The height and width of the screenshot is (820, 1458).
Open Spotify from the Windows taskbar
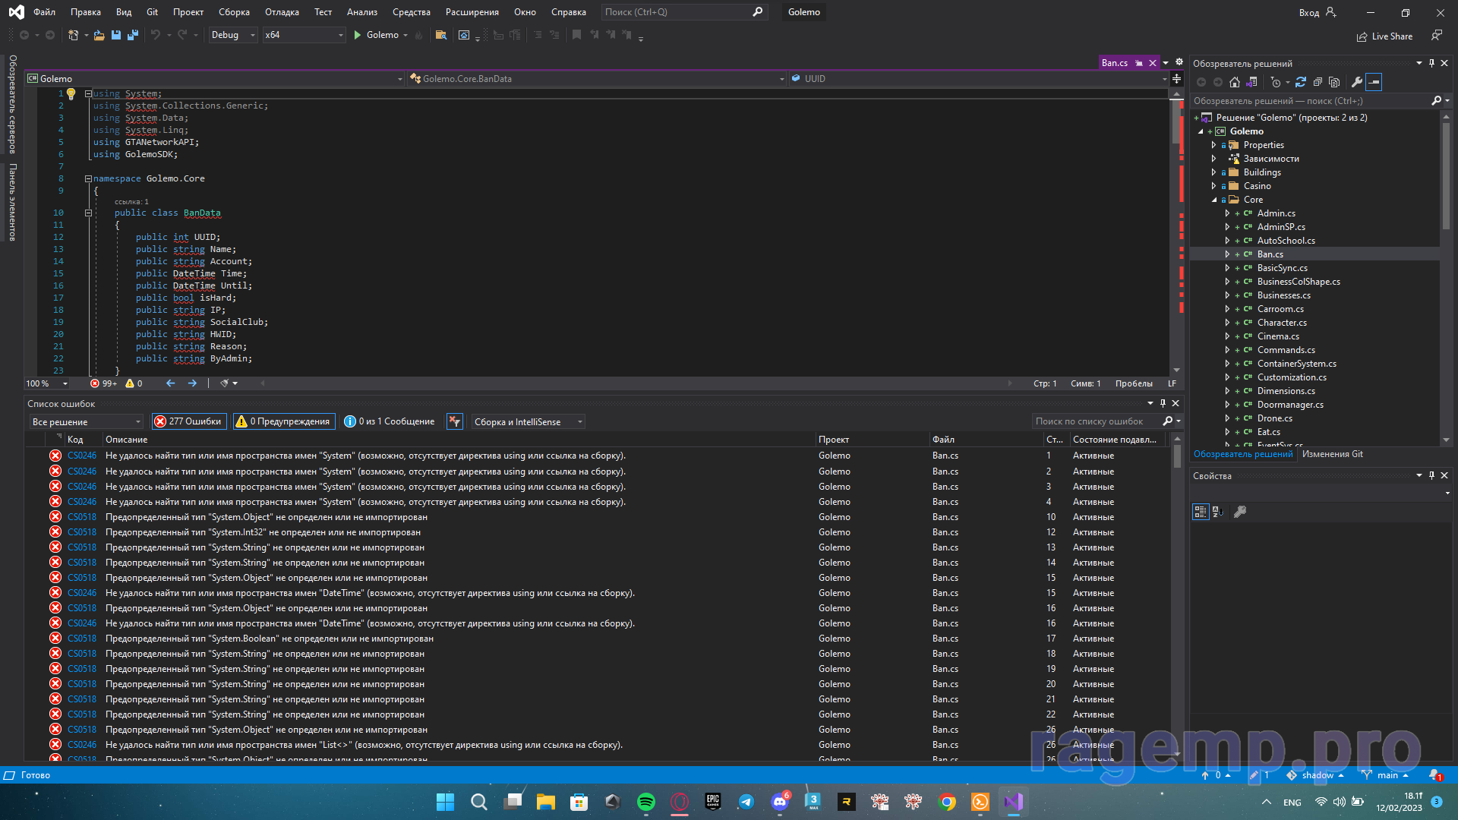click(646, 802)
